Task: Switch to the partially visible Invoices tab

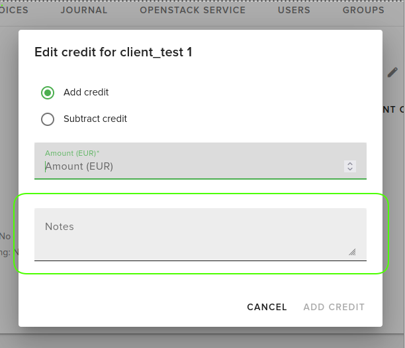Action: [15, 11]
